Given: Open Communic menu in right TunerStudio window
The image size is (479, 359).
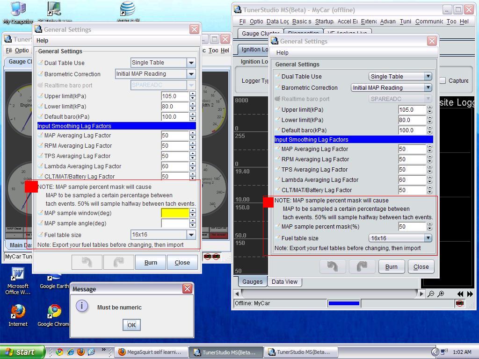Looking at the screenshot, I should pyautogui.click(x=429, y=22).
